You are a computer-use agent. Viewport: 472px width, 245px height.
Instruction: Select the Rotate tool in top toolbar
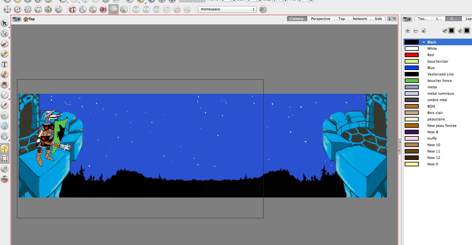(x=17, y=9)
